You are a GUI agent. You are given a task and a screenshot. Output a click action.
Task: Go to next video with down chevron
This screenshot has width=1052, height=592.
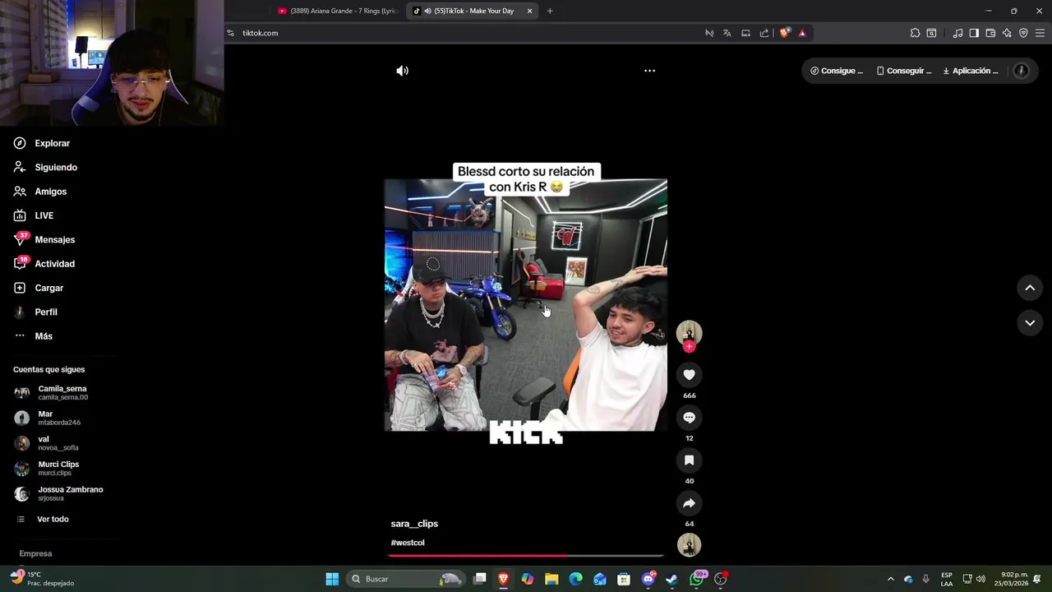(x=1030, y=323)
